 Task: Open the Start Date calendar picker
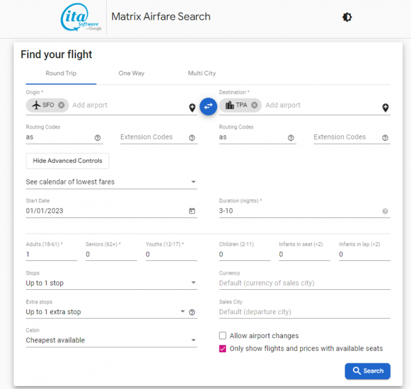coord(192,211)
